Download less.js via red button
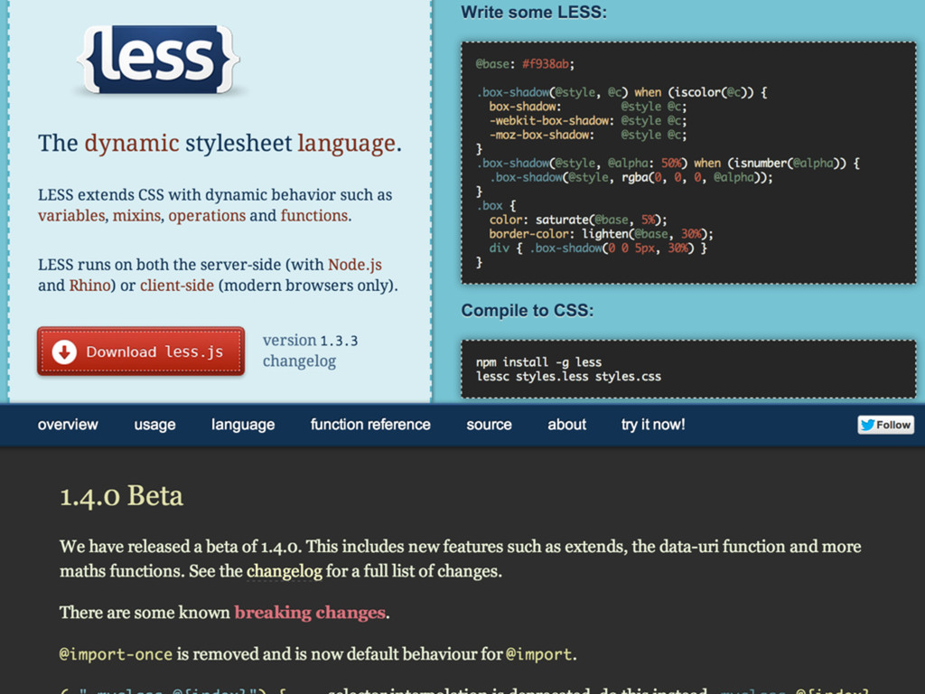925x694 pixels. click(141, 352)
